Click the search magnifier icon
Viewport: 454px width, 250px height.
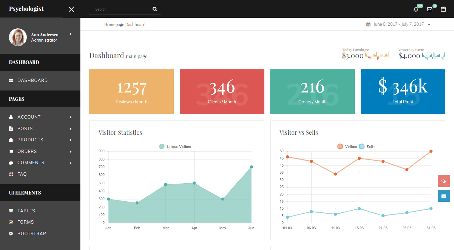[155, 9]
